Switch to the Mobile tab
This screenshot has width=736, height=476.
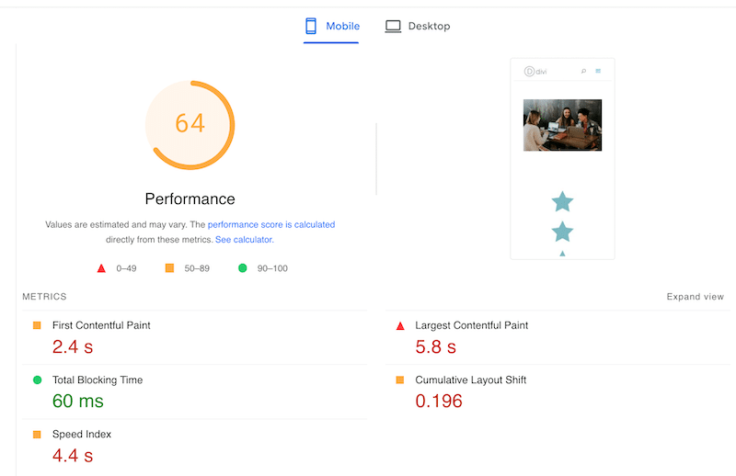pyautogui.click(x=342, y=26)
